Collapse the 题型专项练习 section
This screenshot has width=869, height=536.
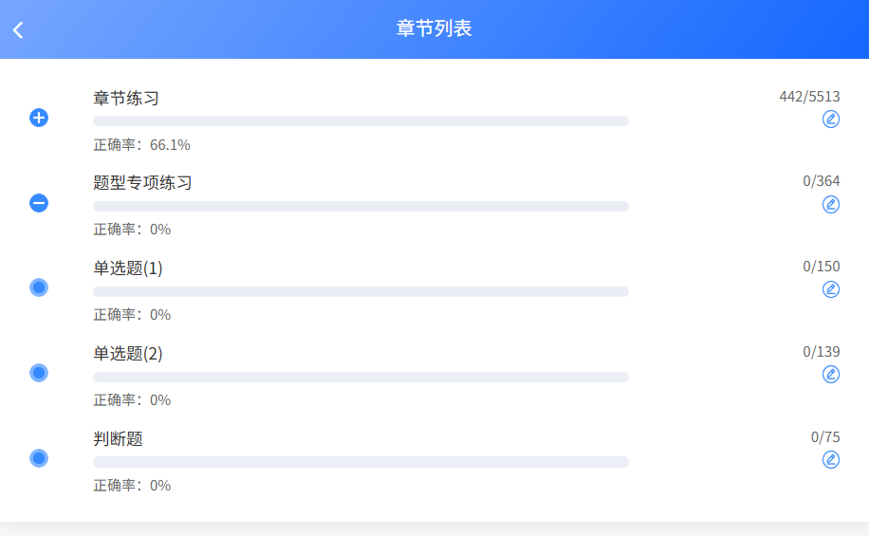[39, 203]
